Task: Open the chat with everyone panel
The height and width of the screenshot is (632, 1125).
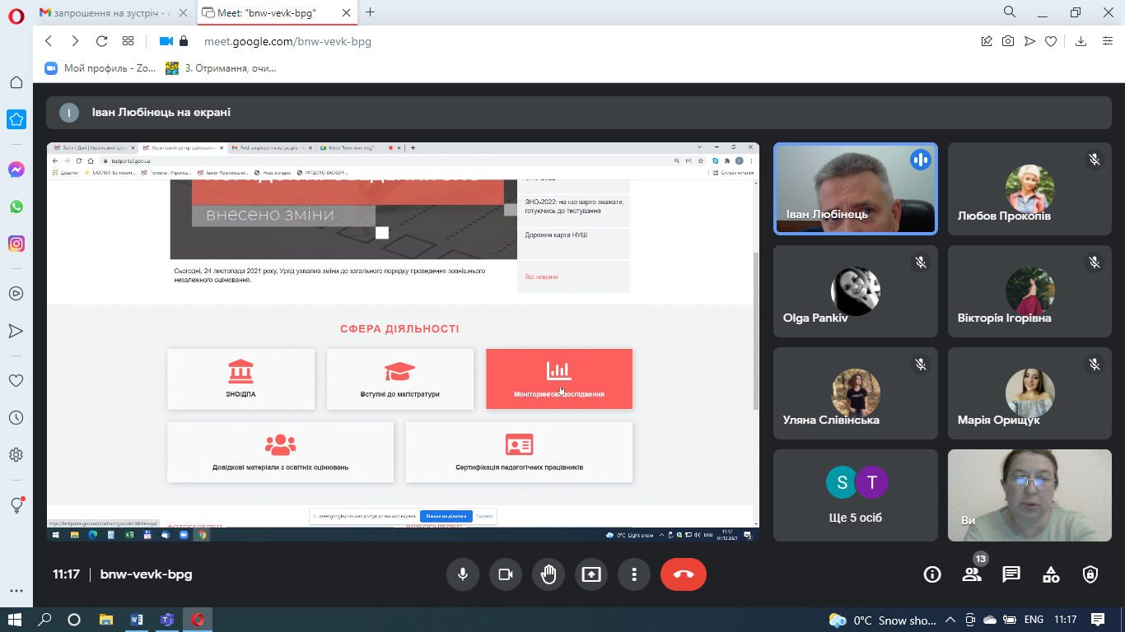Action: [x=1011, y=574]
